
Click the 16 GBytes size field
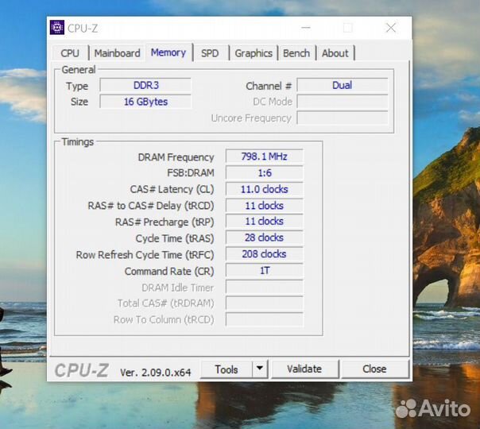tap(145, 102)
